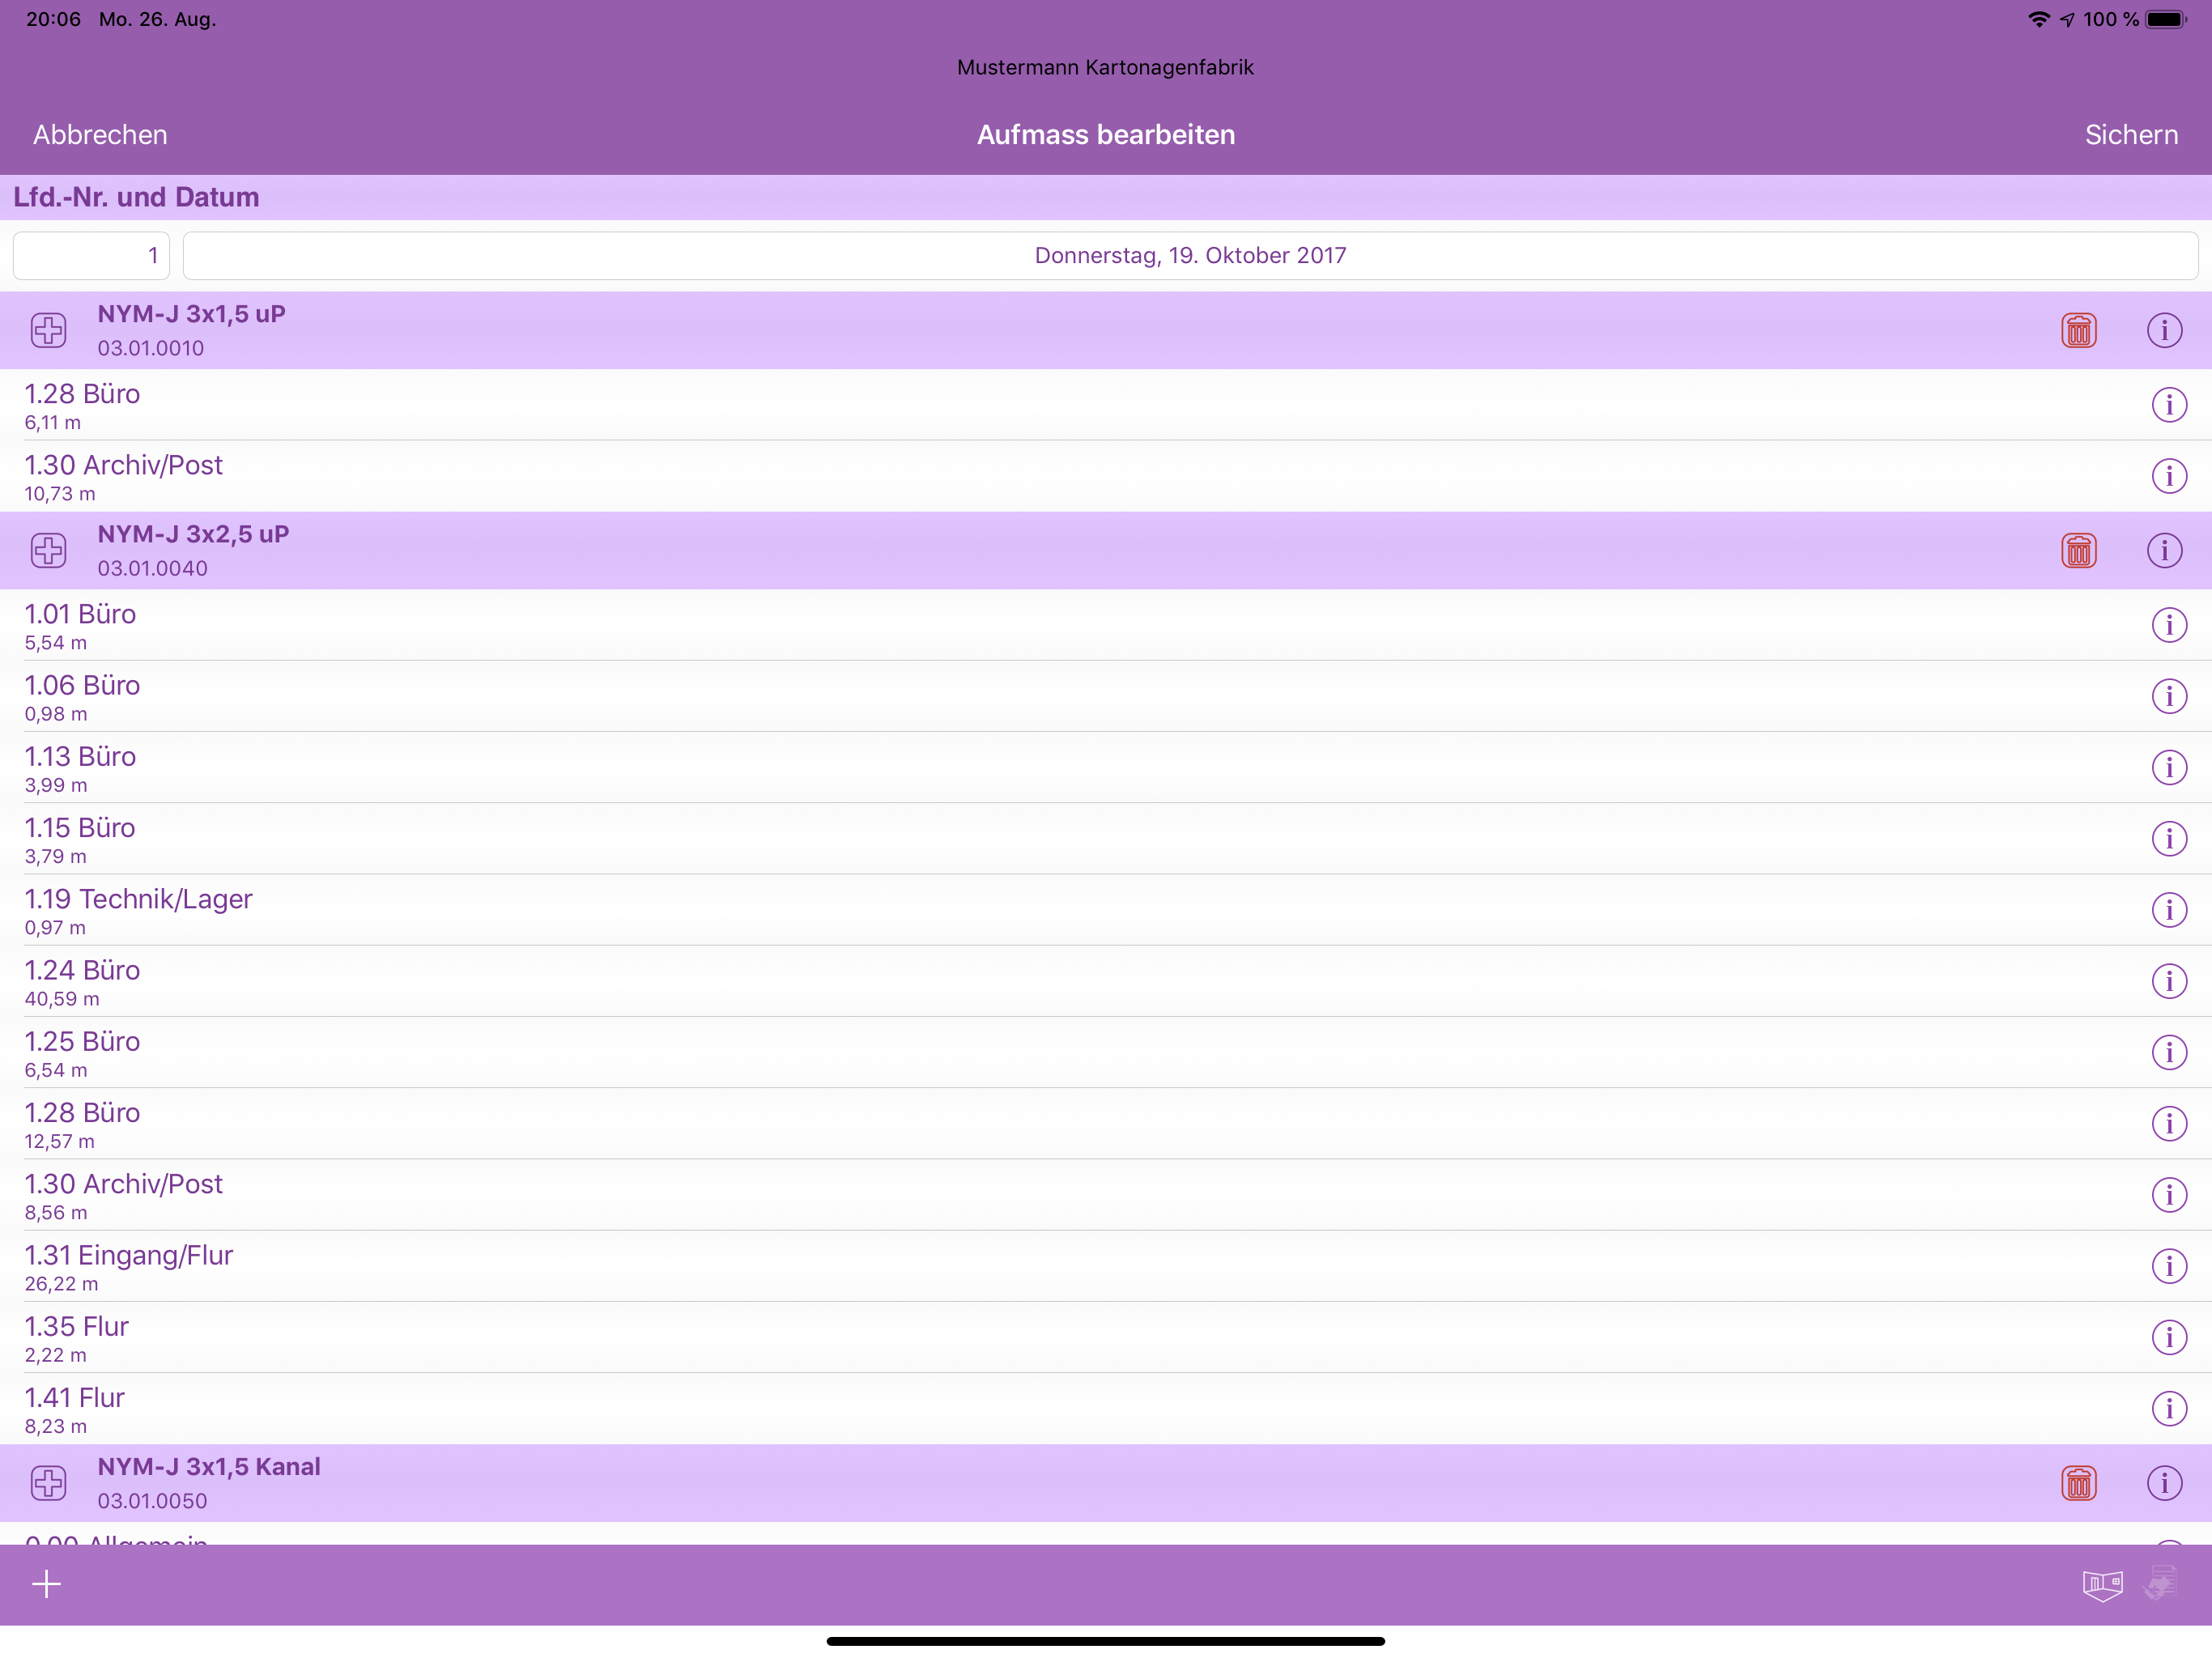Select the 1.06 Büro entry
The height and width of the screenshot is (1658, 2212).
[1106, 696]
